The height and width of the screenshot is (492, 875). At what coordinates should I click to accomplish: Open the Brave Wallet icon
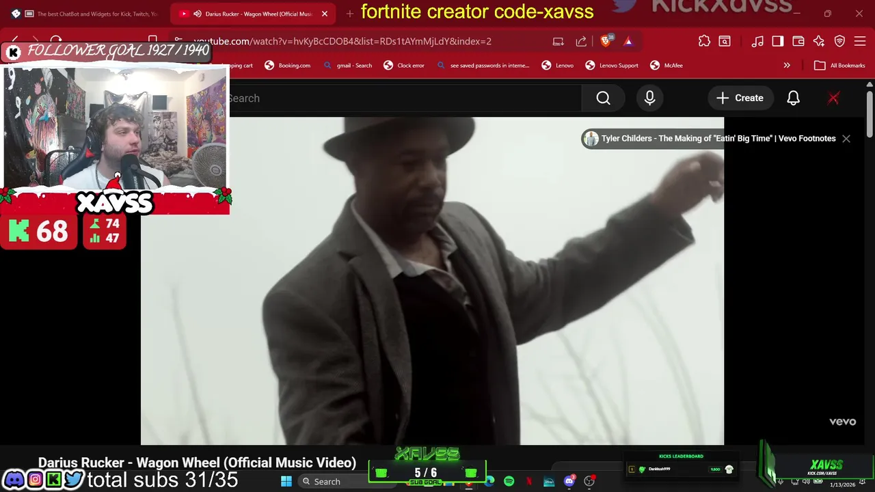click(798, 41)
